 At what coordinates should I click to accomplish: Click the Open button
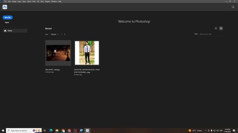coord(7,22)
